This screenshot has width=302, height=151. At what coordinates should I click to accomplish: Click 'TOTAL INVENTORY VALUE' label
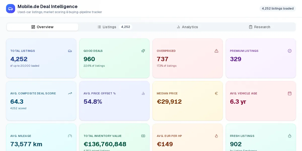(102, 136)
